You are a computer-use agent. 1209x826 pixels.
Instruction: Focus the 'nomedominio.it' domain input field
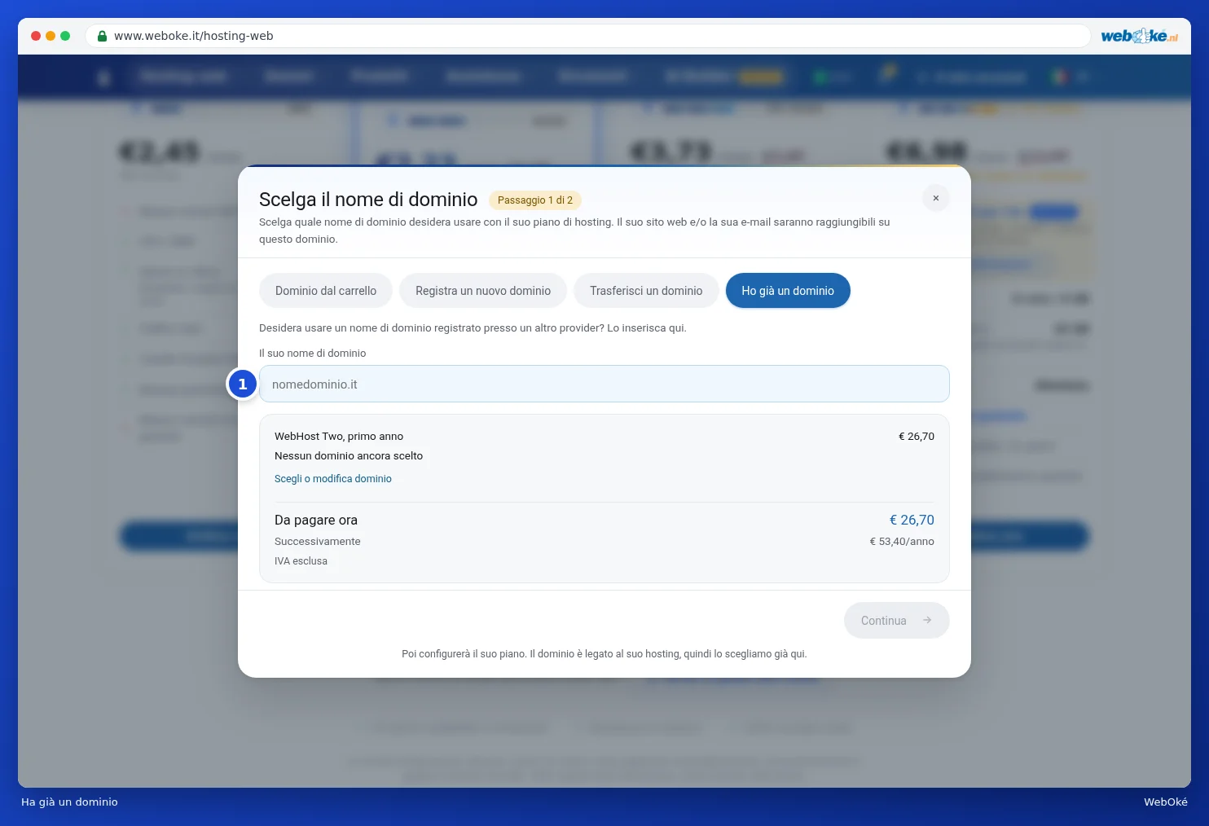(x=604, y=384)
